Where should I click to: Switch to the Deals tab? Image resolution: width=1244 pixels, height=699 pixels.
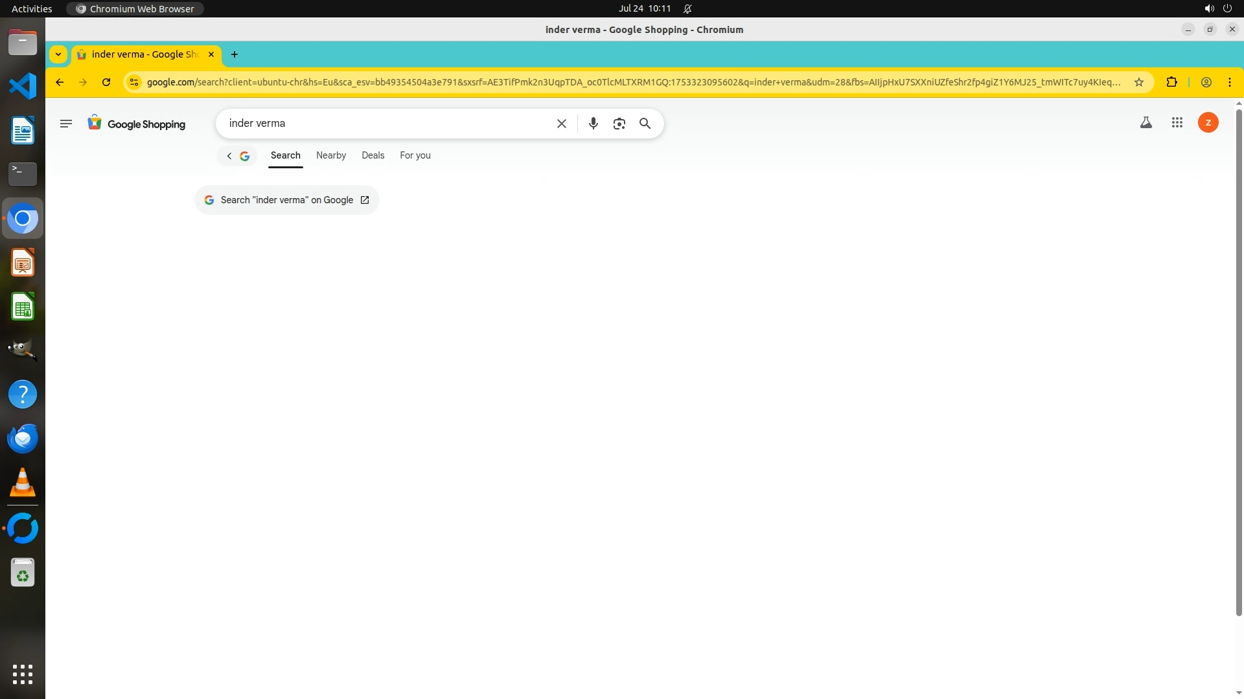click(373, 155)
